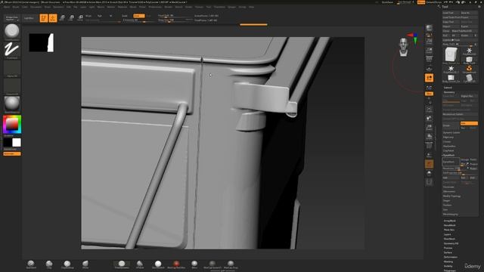Pick the TrimDynamic brush on bottom shelf
The height and width of the screenshot is (272, 484).
[x=122, y=264]
